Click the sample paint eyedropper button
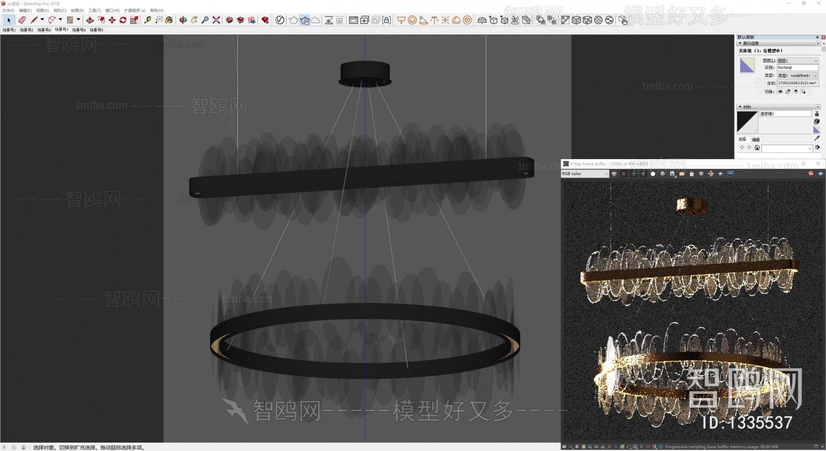Image resolution: width=826 pixels, height=451 pixels. point(817,138)
